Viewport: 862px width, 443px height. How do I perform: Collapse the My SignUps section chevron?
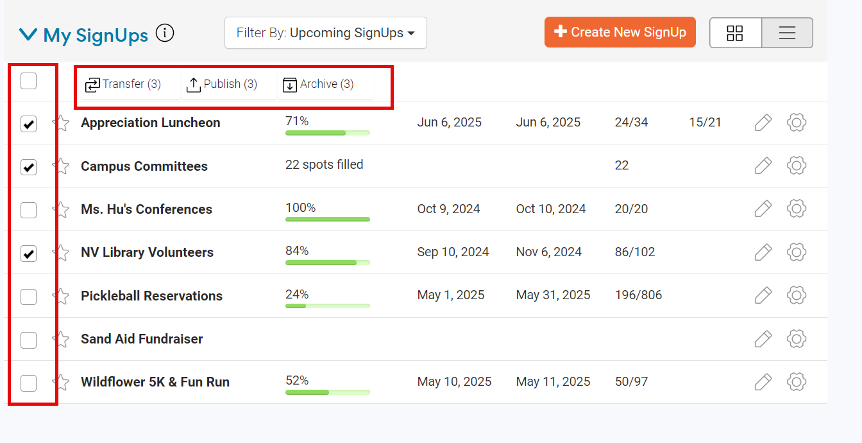tap(28, 35)
